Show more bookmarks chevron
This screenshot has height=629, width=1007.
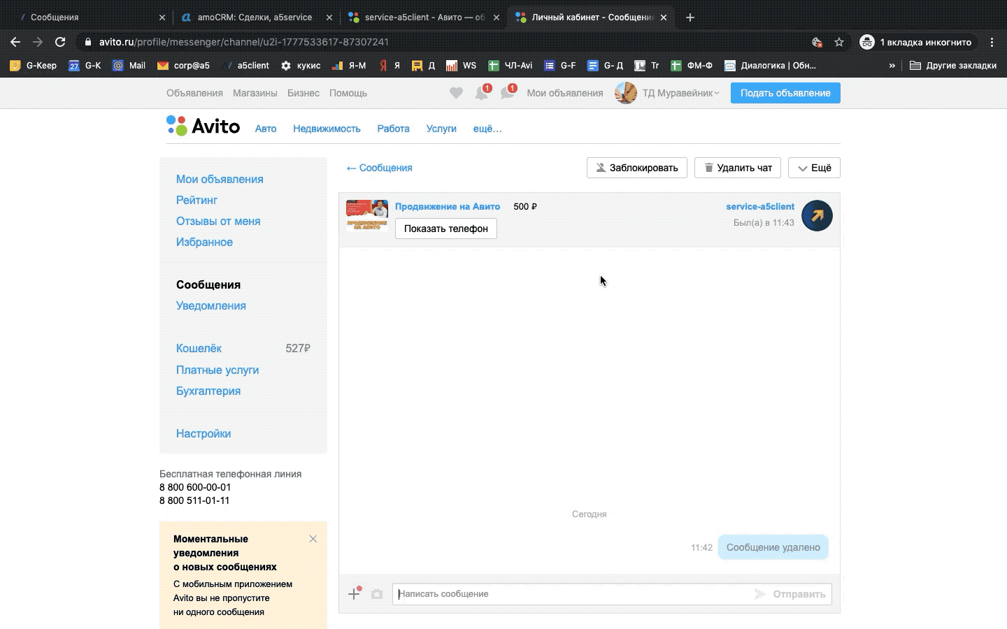tap(892, 66)
